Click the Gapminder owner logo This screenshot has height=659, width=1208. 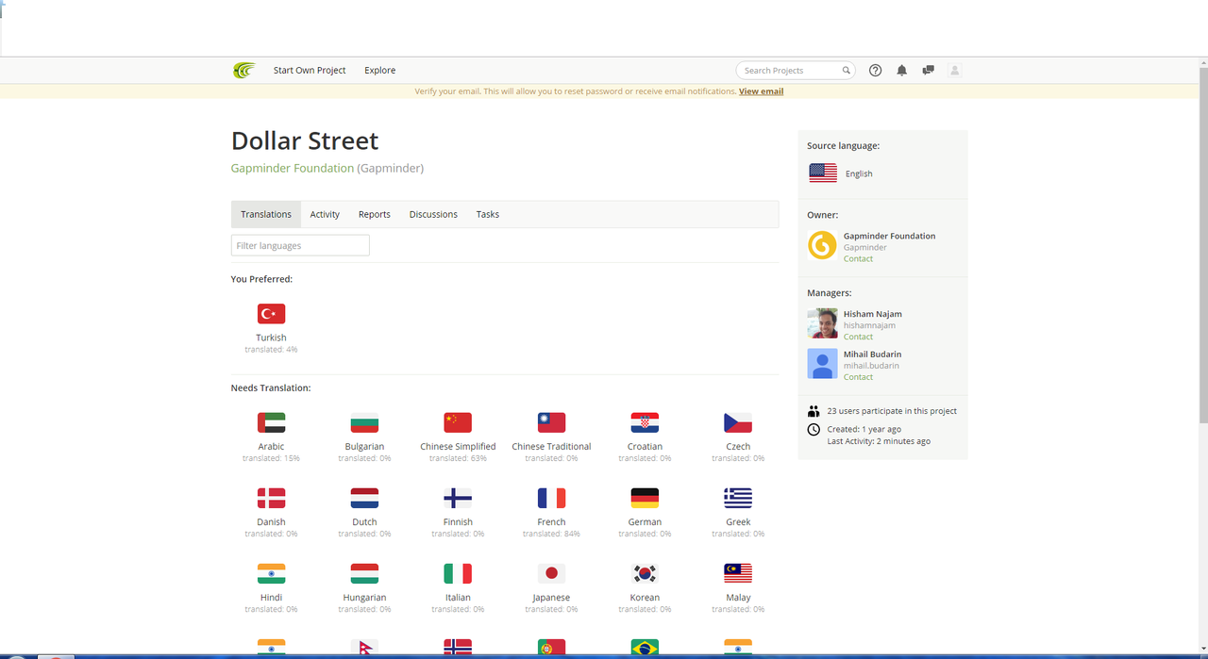[x=822, y=245]
